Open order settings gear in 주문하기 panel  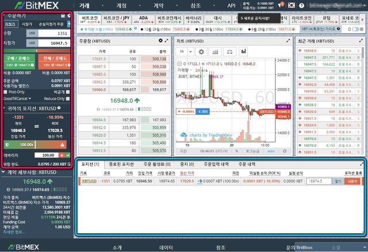pos(69,15)
